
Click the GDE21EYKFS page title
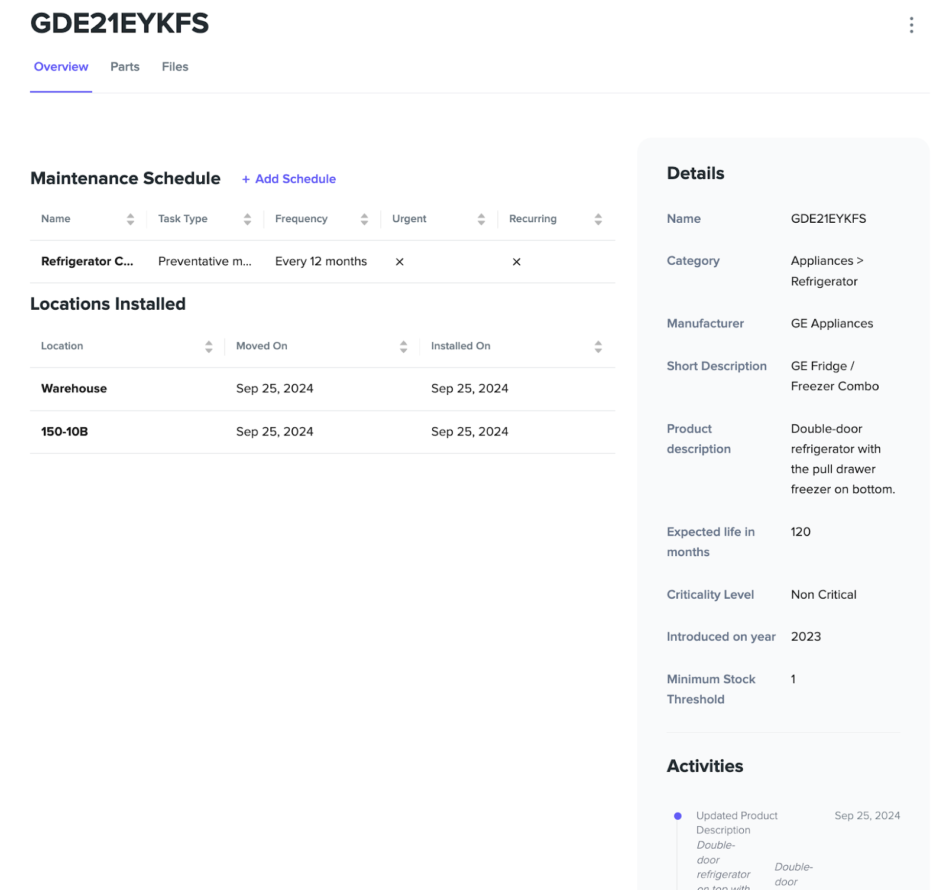coord(119,23)
